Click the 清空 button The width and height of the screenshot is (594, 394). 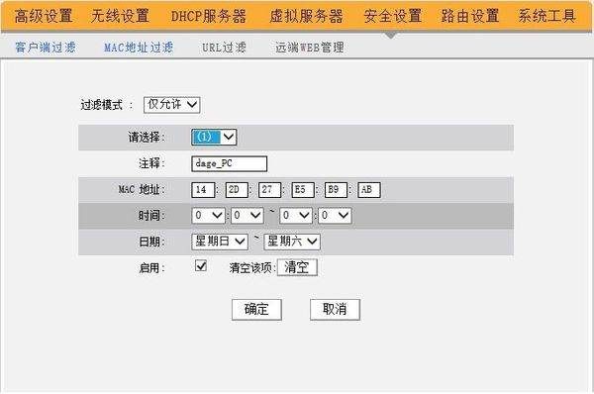(x=297, y=267)
